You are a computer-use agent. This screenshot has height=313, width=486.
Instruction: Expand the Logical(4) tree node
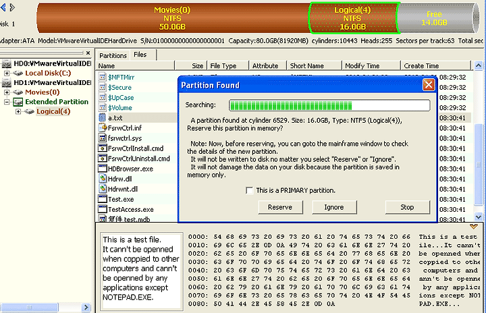(x=18, y=111)
